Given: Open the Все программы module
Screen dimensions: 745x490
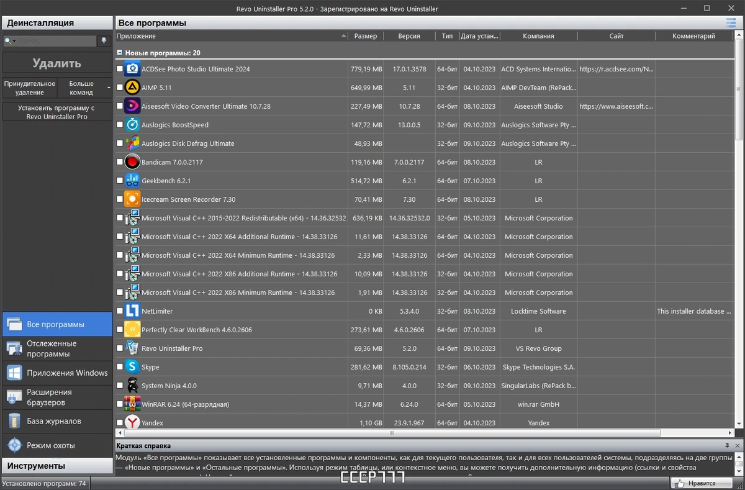Looking at the screenshot, I should click(x=57, y=324).
